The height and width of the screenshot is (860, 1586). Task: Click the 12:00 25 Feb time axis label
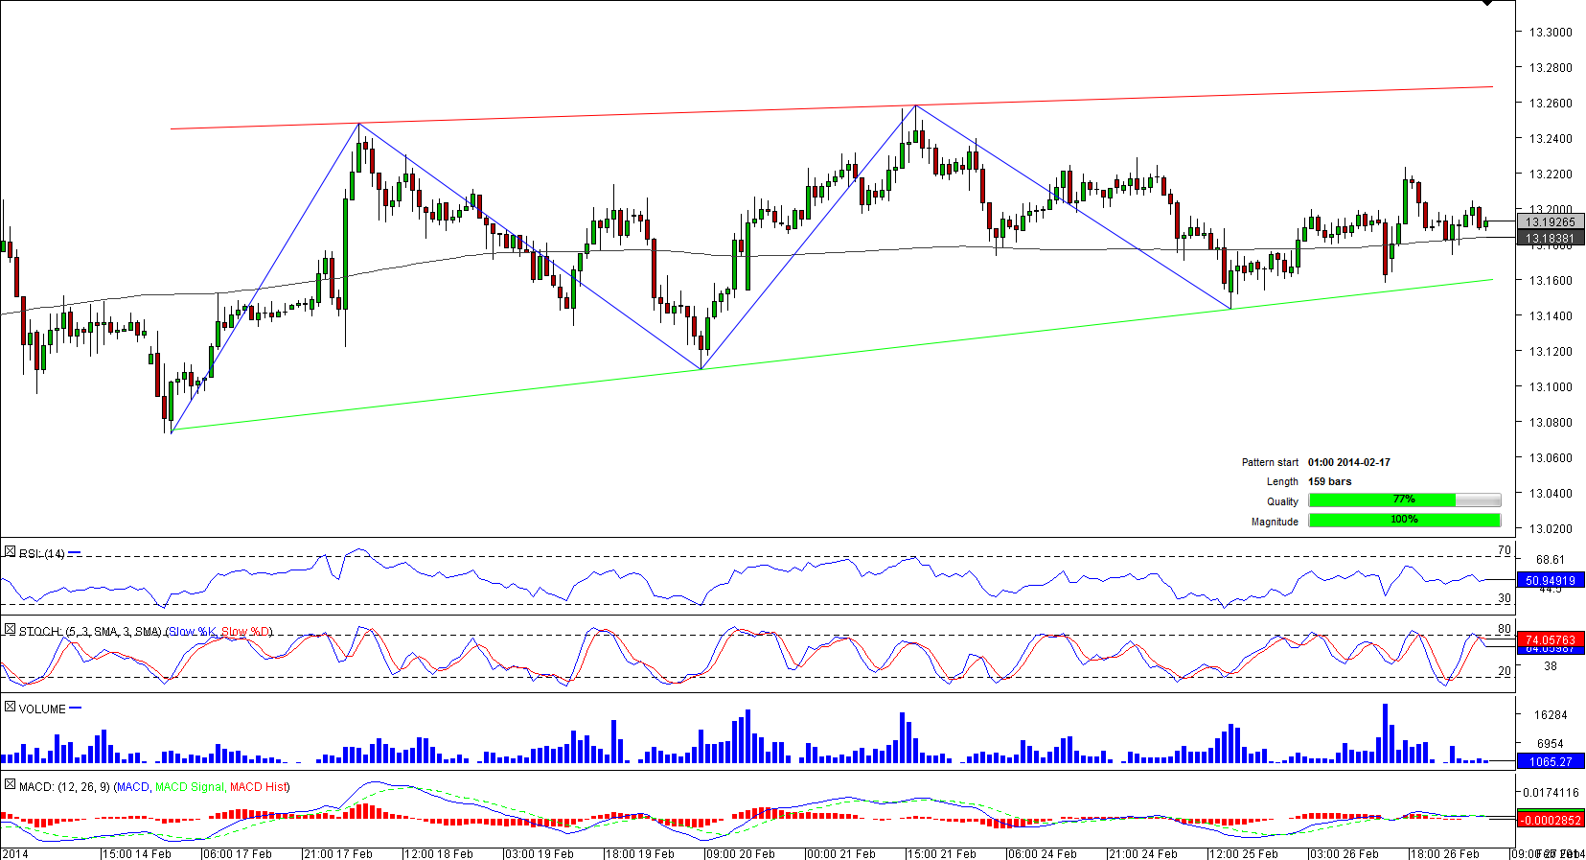pyautogui.click(x=1244, y=853)
